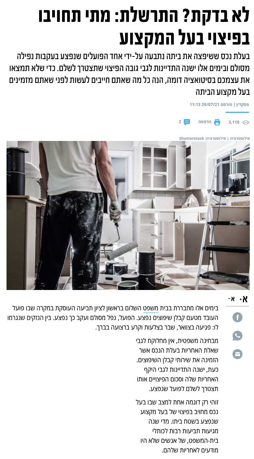Open the פסקדין author link

tap(242, 104)
